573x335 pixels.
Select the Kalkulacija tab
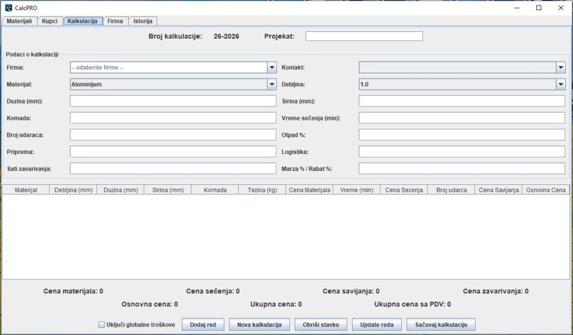click(x=83, y=21)
